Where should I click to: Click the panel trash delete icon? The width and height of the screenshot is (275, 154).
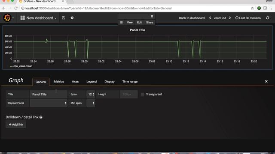pos(152,16)
